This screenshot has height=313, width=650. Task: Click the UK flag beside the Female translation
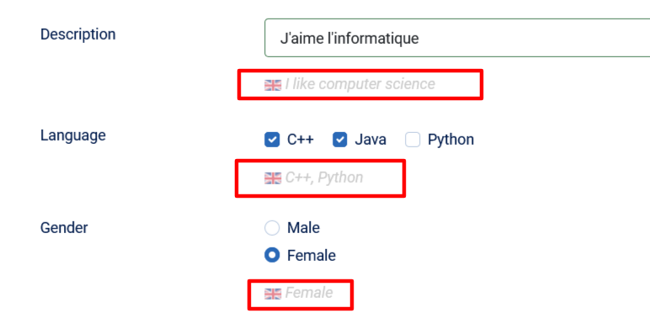(x=272, y=294)
